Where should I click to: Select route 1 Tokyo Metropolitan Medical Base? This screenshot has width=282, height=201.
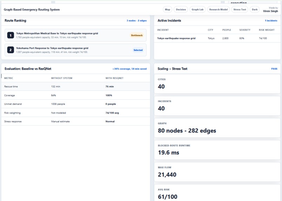tap(75, 35)
